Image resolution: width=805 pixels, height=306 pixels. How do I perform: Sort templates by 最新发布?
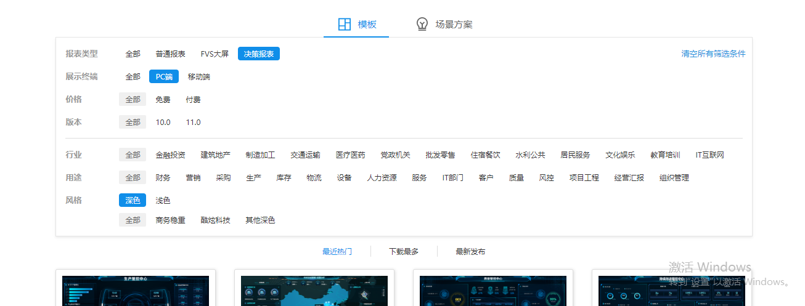coord(470,251)
